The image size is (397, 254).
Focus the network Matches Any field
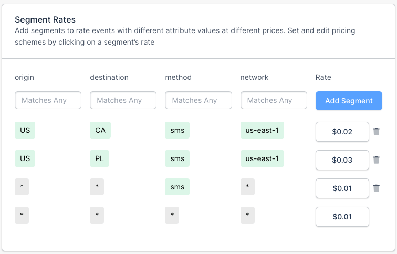click(x=274, y=100)
